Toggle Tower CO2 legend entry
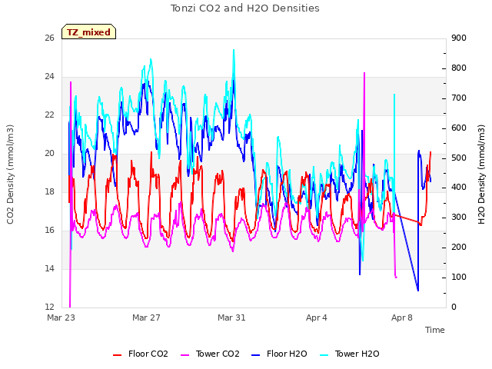The width and height of the screenshot is (492, 369). pyautogui.click(x=210, y=354)
